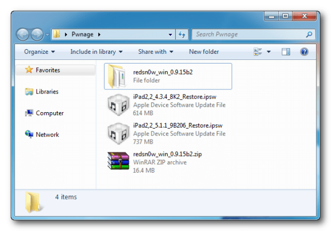Select Network in navigation pane
This screenshot has width=331, height=231.
point(48,134)
